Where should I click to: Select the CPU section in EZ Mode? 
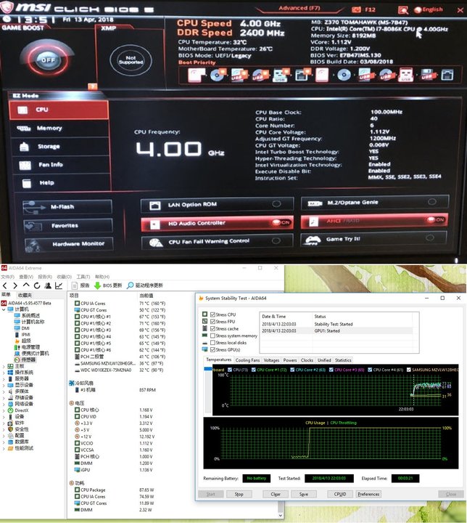point(59,110)
